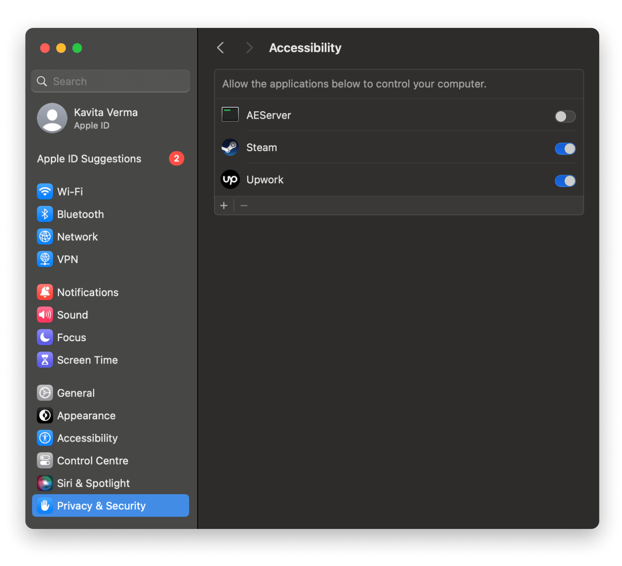Open Bluetooth settings via its icon
Image resolution: width=622 pixels, height=566 pixels.
45,214
